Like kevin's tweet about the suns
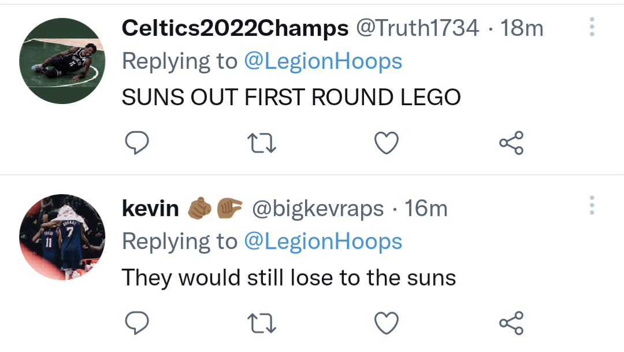 (x=387, y=323)
